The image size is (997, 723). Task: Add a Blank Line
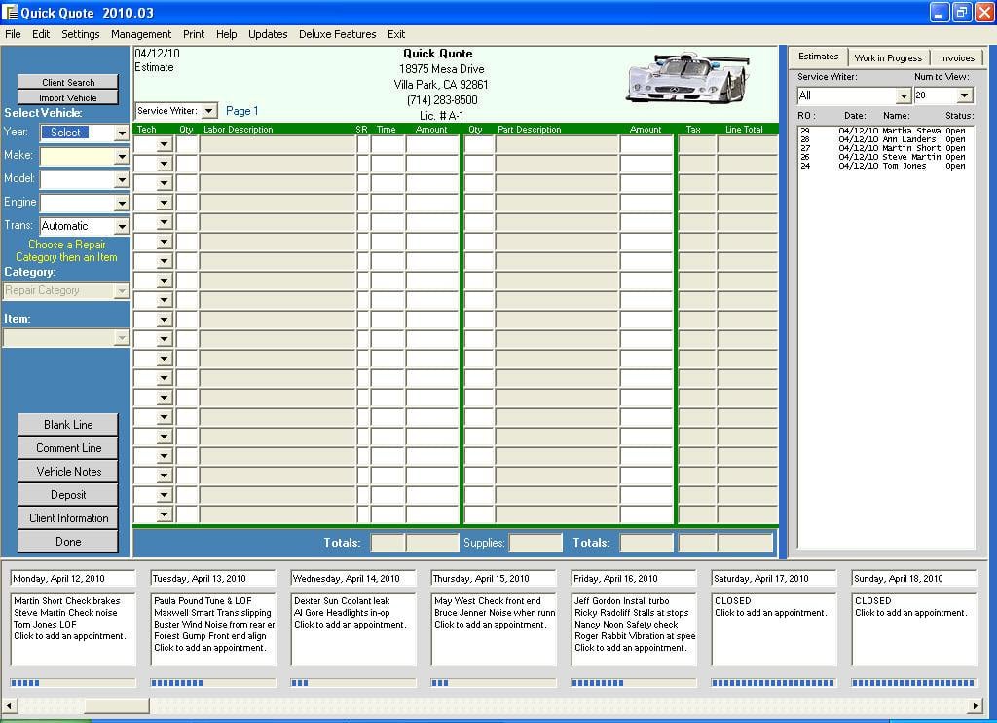coord(68,425)
